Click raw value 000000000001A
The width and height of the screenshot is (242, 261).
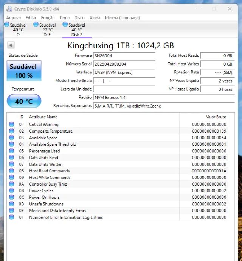point(209,171)
